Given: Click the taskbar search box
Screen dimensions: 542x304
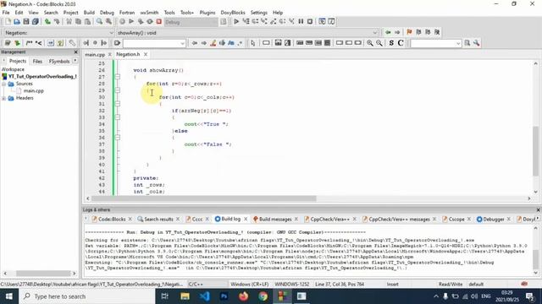Looking at the screenshot, I should [86, 296].
